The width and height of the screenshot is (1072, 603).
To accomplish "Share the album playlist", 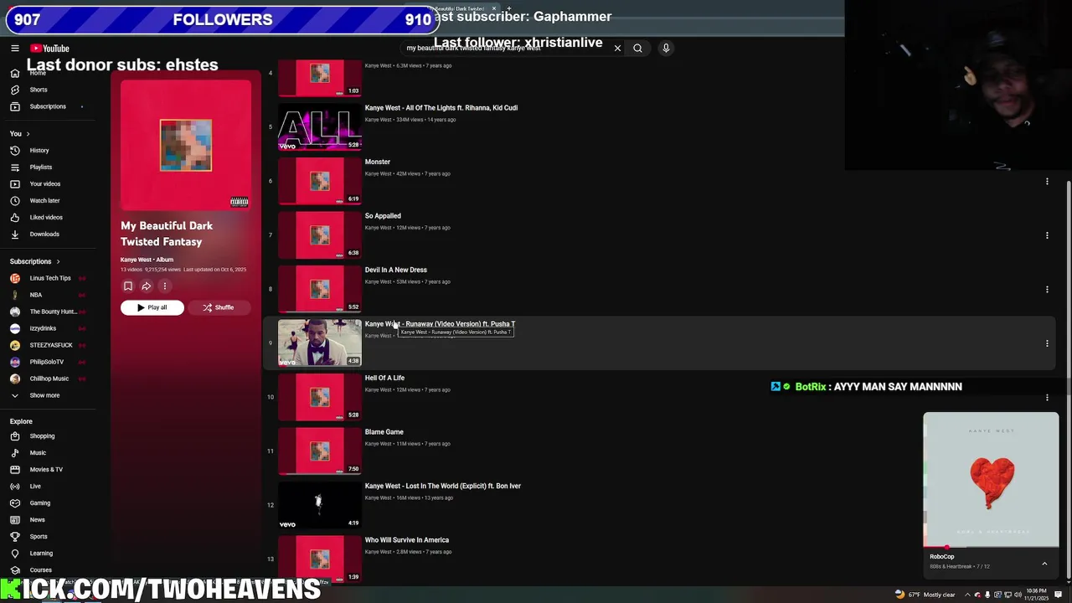I will (x=147, y=286).
